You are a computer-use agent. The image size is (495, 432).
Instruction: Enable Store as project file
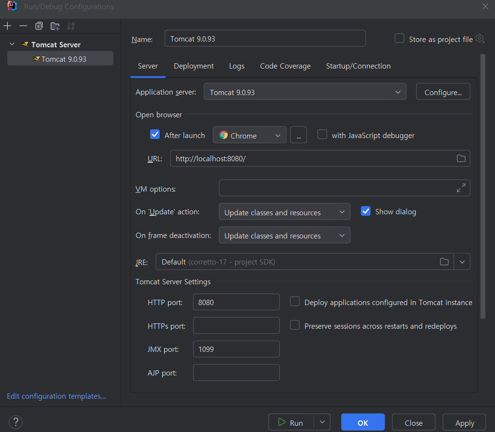coord(399,39)
